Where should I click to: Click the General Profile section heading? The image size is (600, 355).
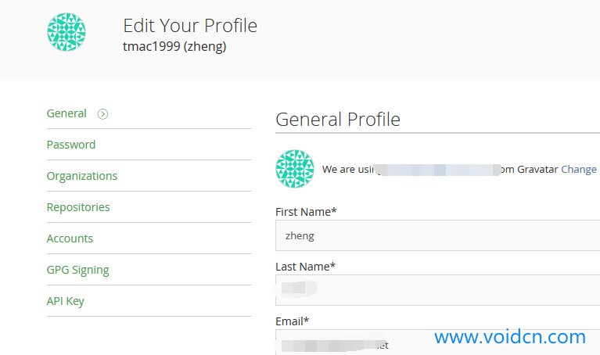click(x=338, y=120)
